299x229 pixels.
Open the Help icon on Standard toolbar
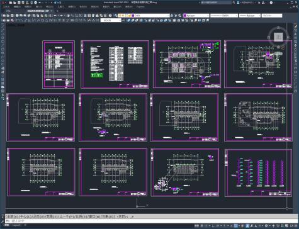tap(110, 16)
